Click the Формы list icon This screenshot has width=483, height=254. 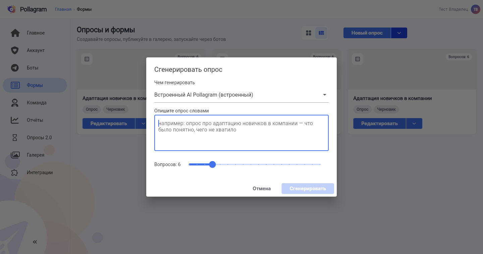tap(15, 85)
